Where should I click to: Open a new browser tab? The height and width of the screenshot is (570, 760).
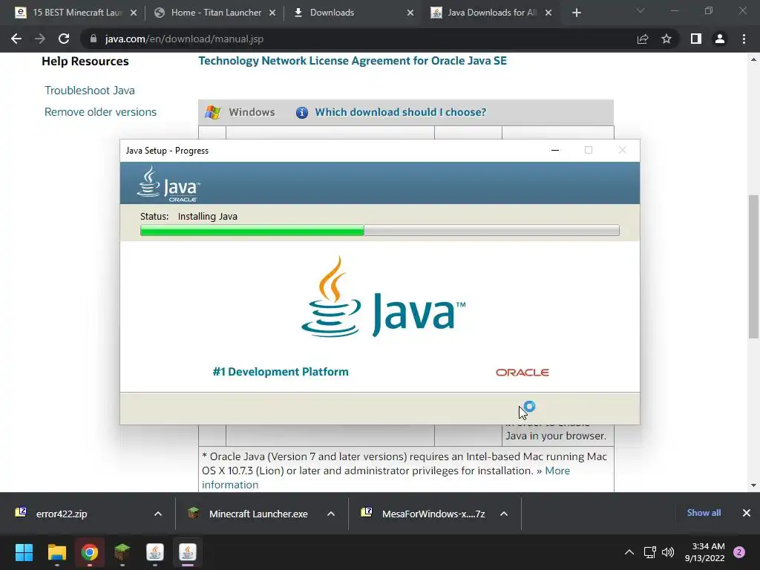[x=576, y=13]
